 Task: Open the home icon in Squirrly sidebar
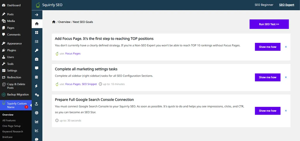pos(37,23)
